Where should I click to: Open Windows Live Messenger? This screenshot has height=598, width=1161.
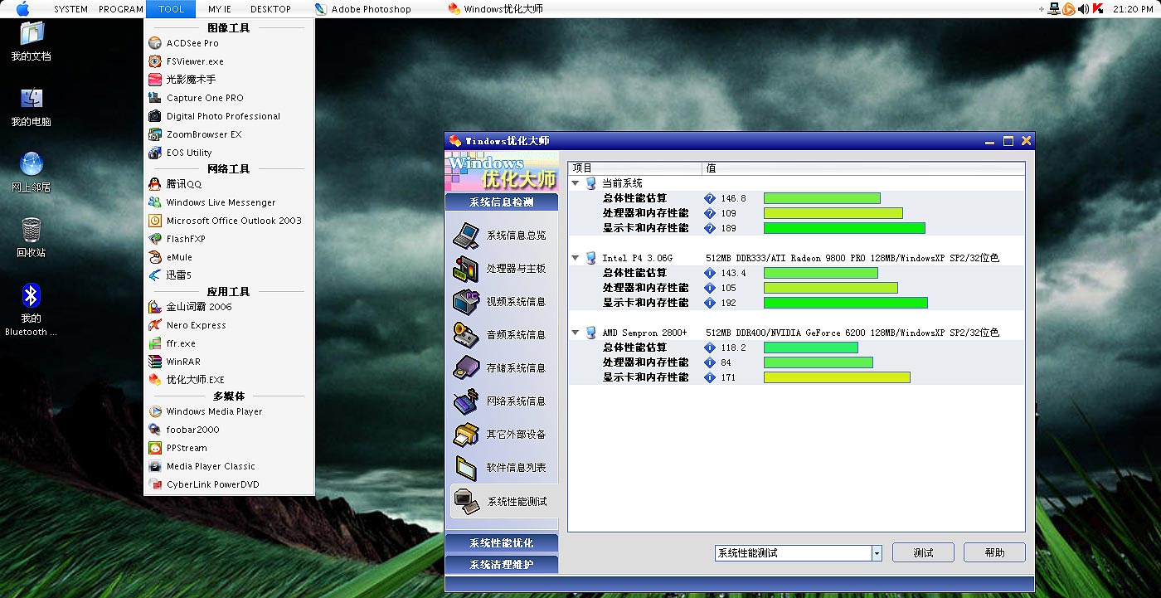(229, 202)
